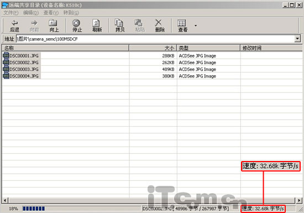Open the address bar dropdown arrow
Viewport: 304px width, 213px height.
click(297, 39)
